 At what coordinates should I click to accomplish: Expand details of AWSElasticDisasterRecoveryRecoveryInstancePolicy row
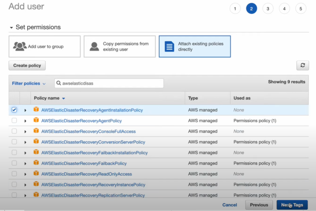pyautogui.click(x=25, y=185)
